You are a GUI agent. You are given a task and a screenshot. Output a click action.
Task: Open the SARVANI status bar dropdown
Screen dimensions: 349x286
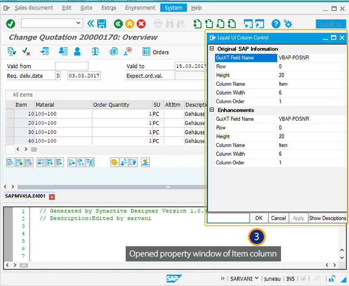tap(256, 278)
